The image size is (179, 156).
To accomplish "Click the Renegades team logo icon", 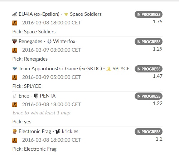I will (15, 42).
